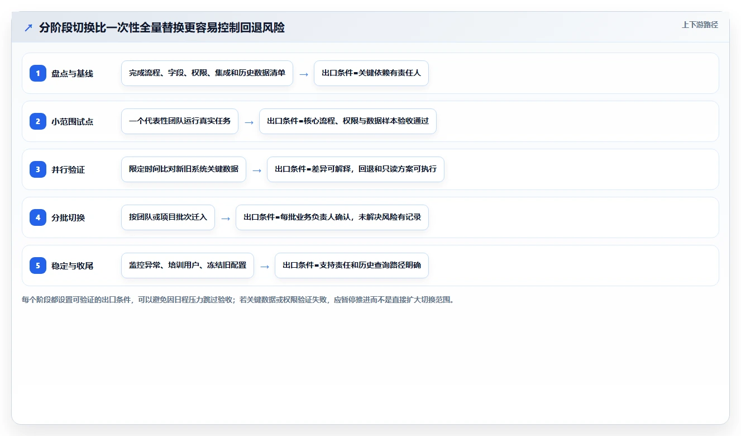Click the 并行验证 stage label
The height and width of the screenshot is (436, 741).
[x=68, y=169]
